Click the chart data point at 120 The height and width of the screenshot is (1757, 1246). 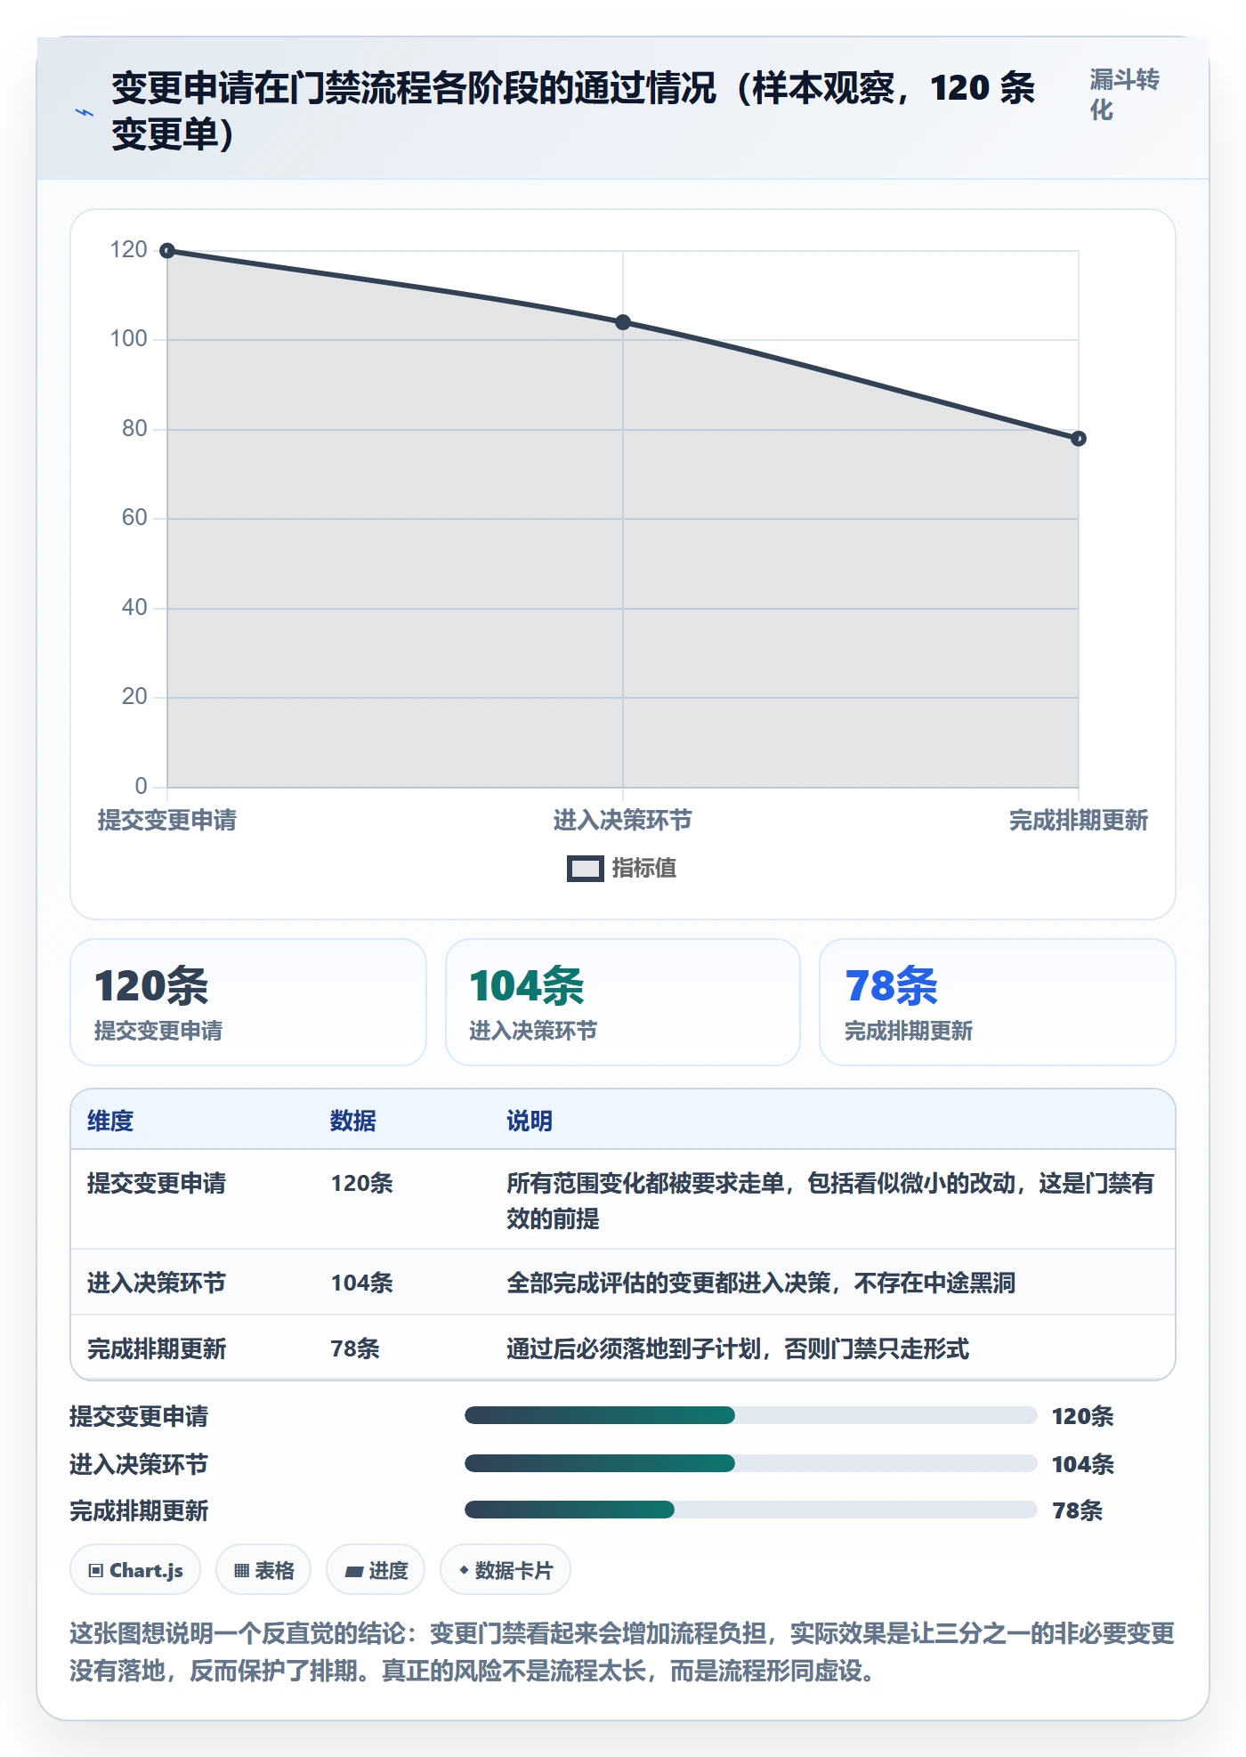[167, 251]
